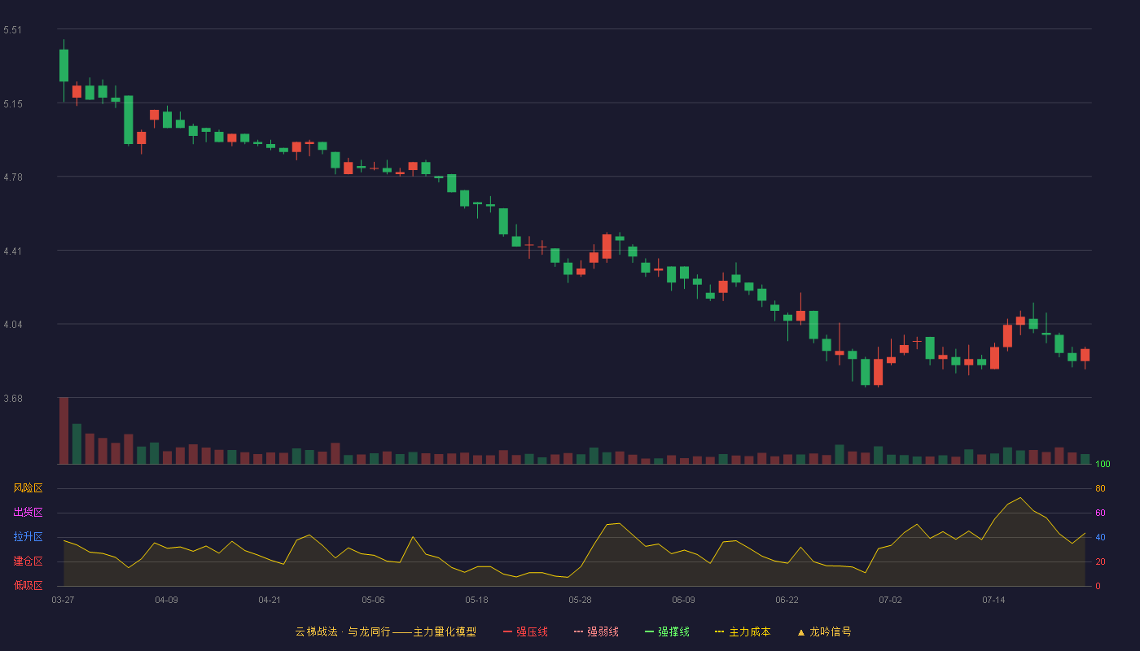Click the 06-22 date label
The height and width of the screenshot is (651, 1140).
[787, 600]
